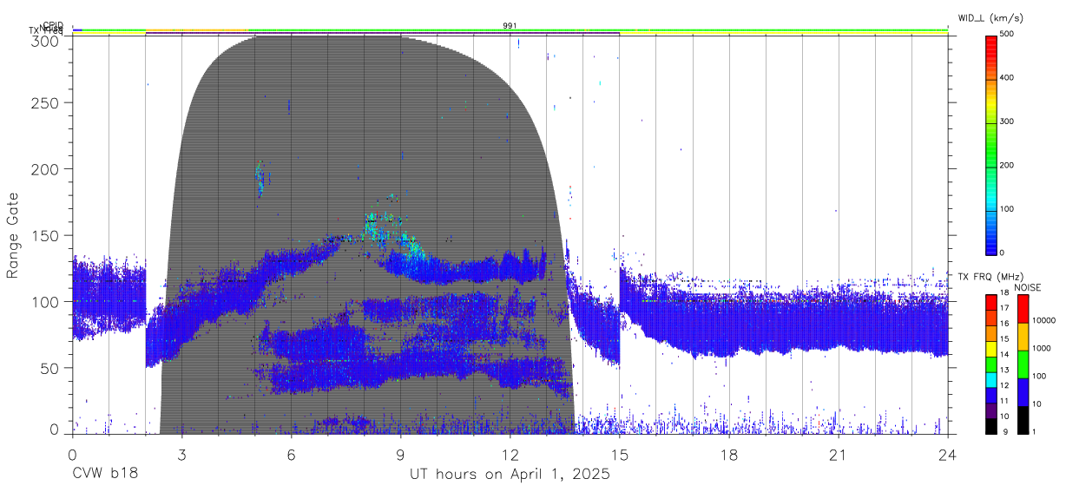Click the cyan swatch in TX FRQ legend
This screenshot has height=492, width=1066.
click(990, 378)
